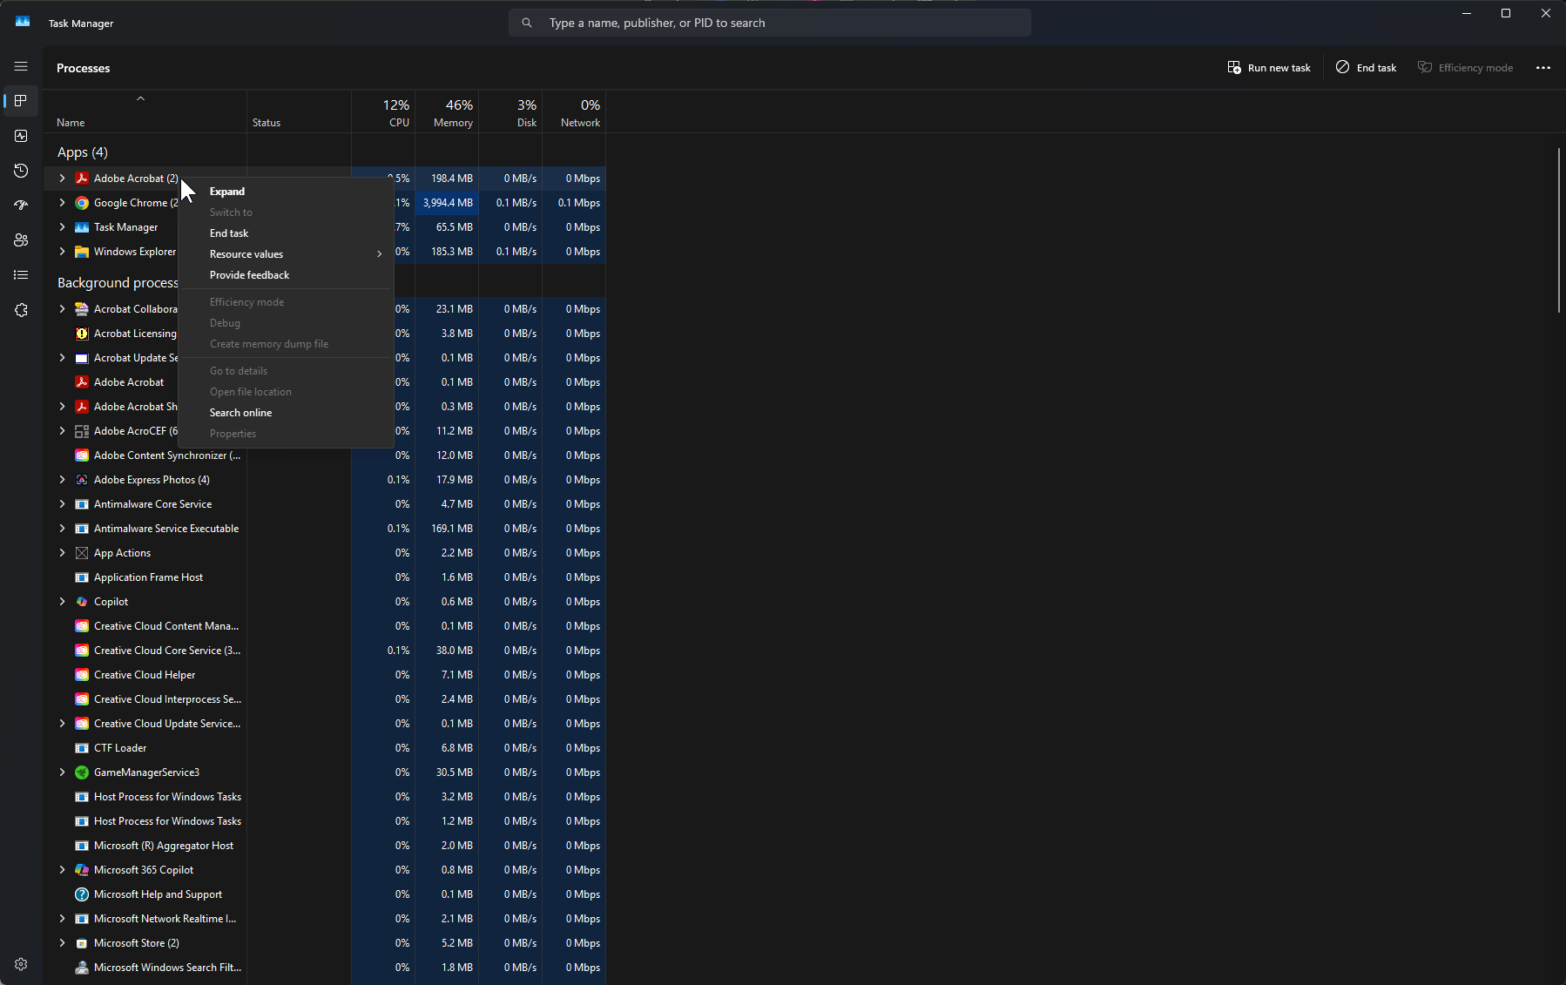Open the Resource values submenu

click(x=286, y=254)
